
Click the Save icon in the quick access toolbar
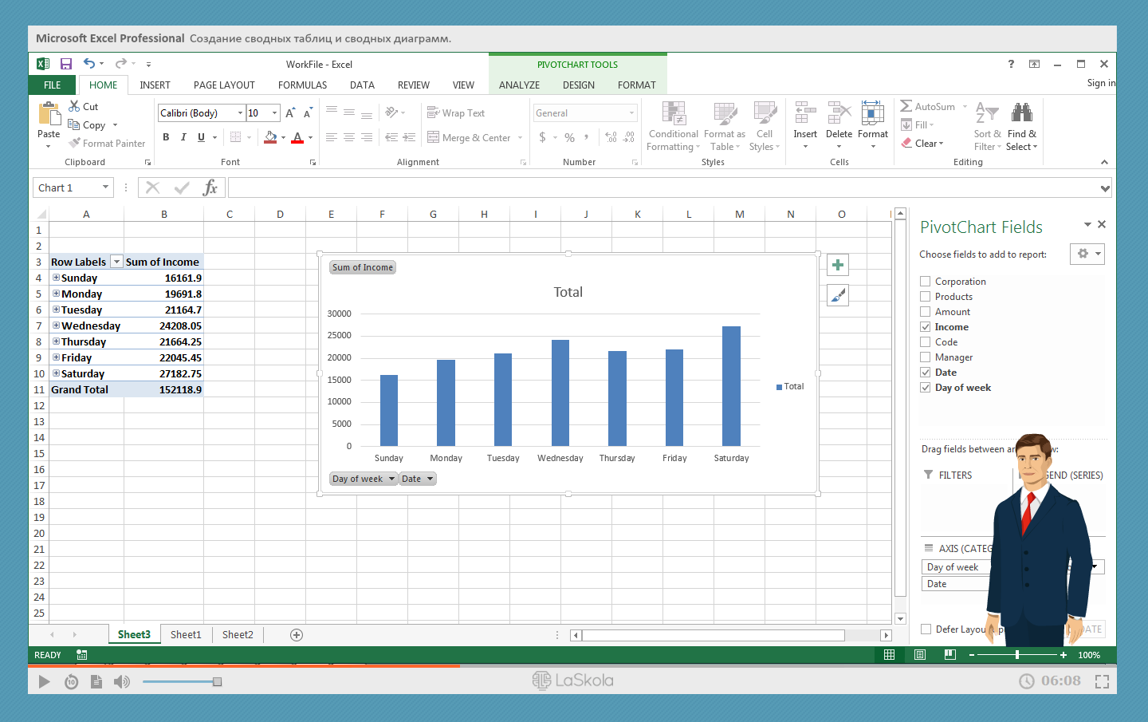66,64
